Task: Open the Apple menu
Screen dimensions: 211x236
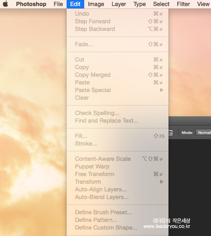Action: click(5, 4)
